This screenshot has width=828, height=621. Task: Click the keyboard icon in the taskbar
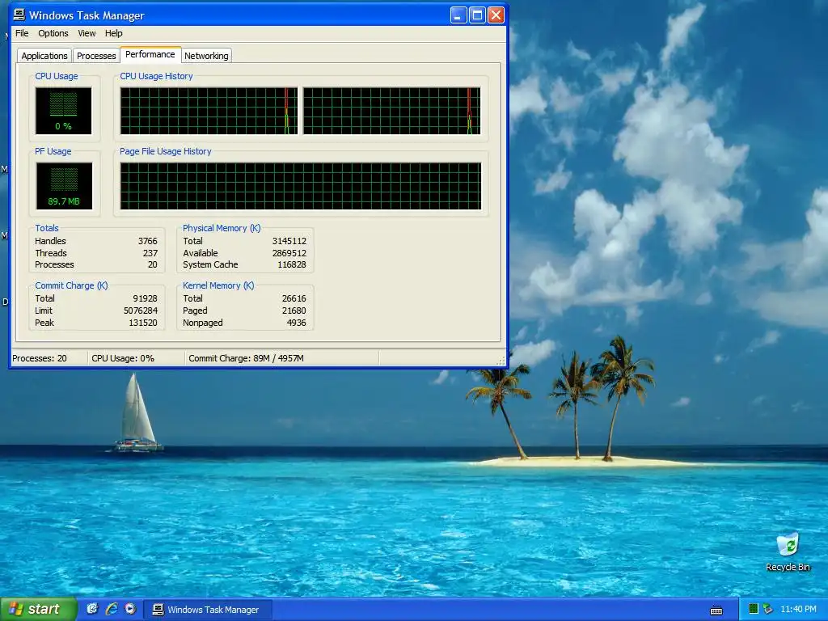[716, 610]
